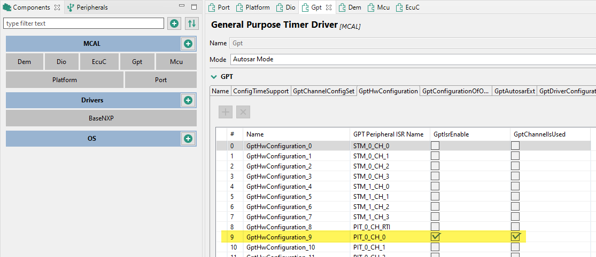Collapse the GPT section
The image size is (596, 257).
(x=214, y=77)
